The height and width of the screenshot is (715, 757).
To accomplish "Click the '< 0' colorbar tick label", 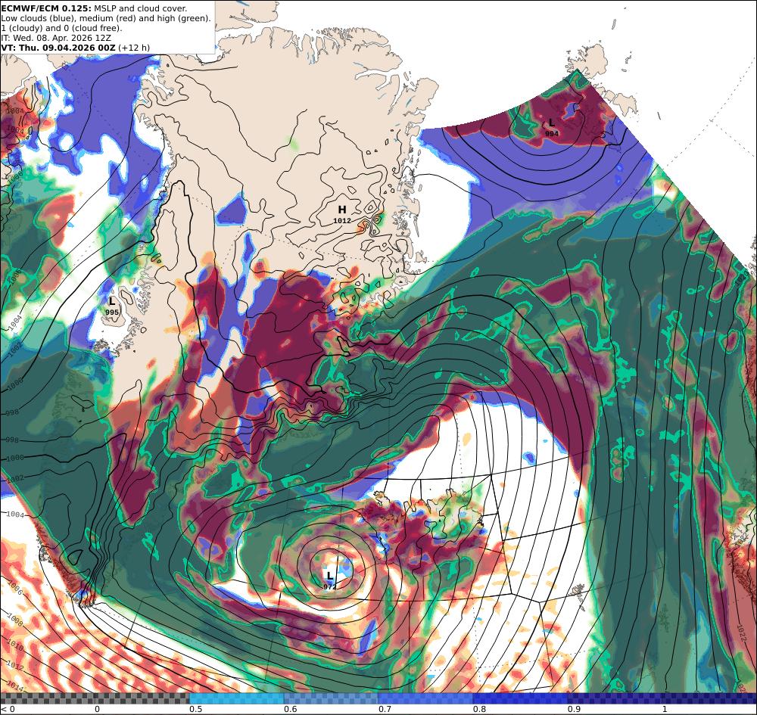I will (8, 709).
